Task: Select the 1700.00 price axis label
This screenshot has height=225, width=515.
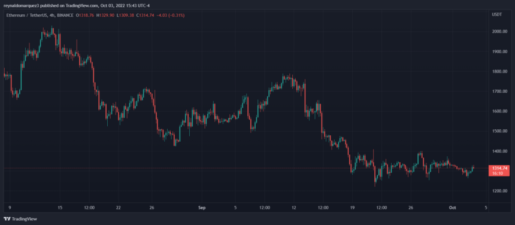Action: coord(499,92)
